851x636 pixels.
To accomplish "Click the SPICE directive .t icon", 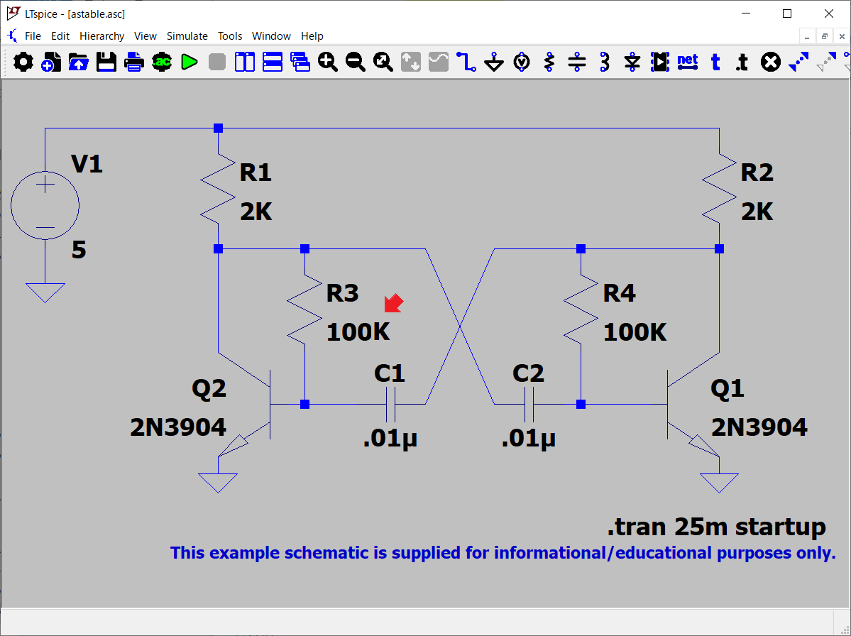I will pyautogui.click(x=742, y=62).
